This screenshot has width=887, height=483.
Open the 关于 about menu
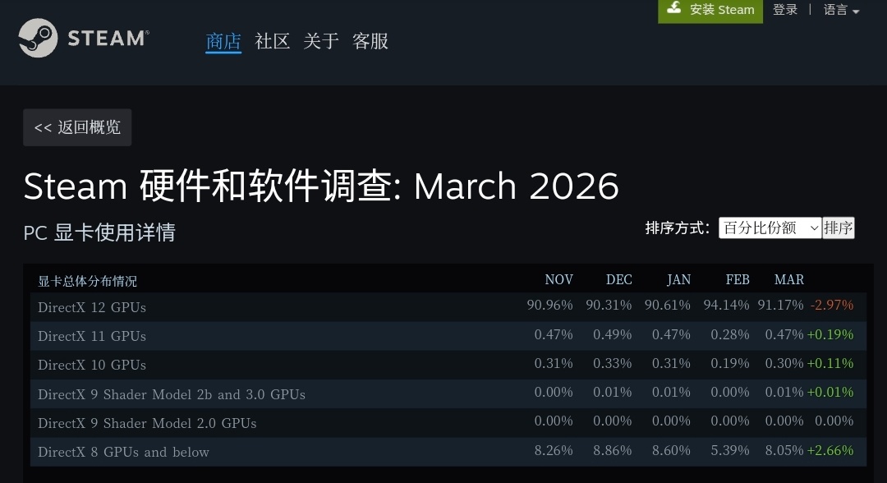click(x=321, y=41)
